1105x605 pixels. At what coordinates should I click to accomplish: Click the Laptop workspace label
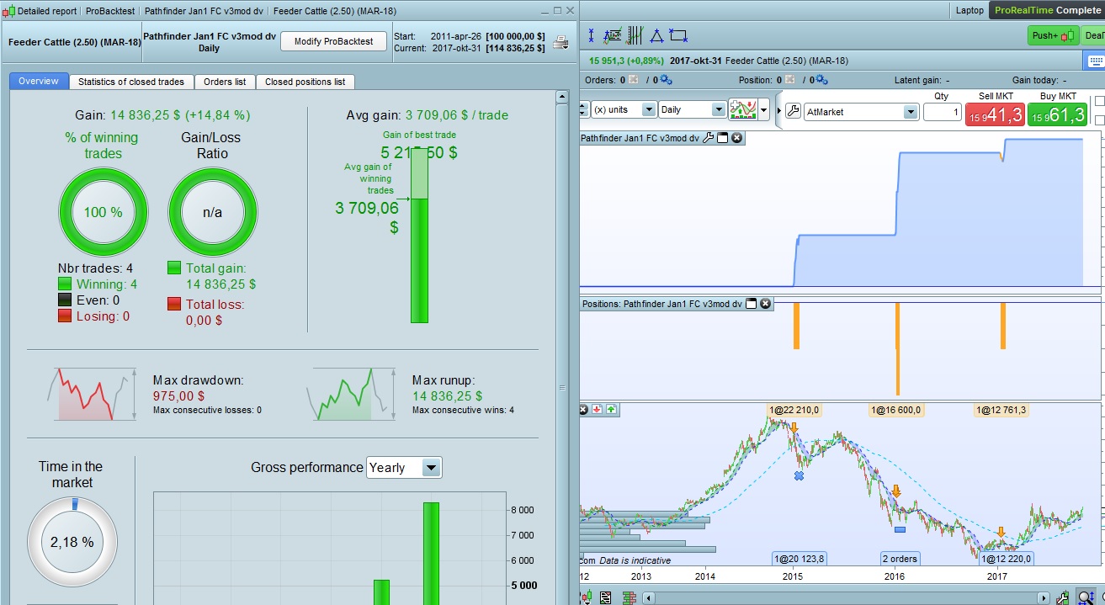(x=970, y=10)
